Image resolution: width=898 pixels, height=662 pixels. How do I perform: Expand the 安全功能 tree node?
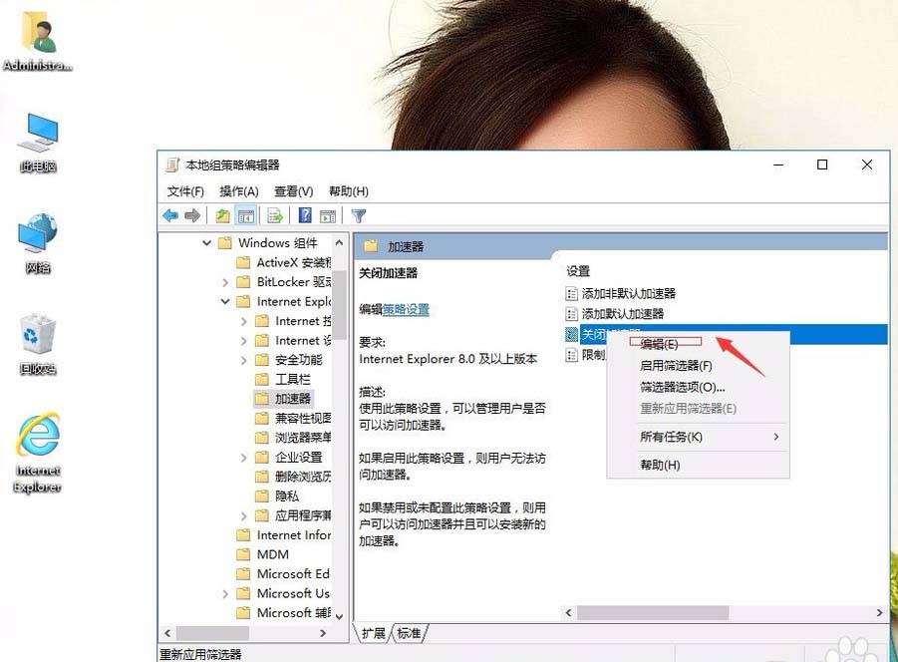coord(243,360)
